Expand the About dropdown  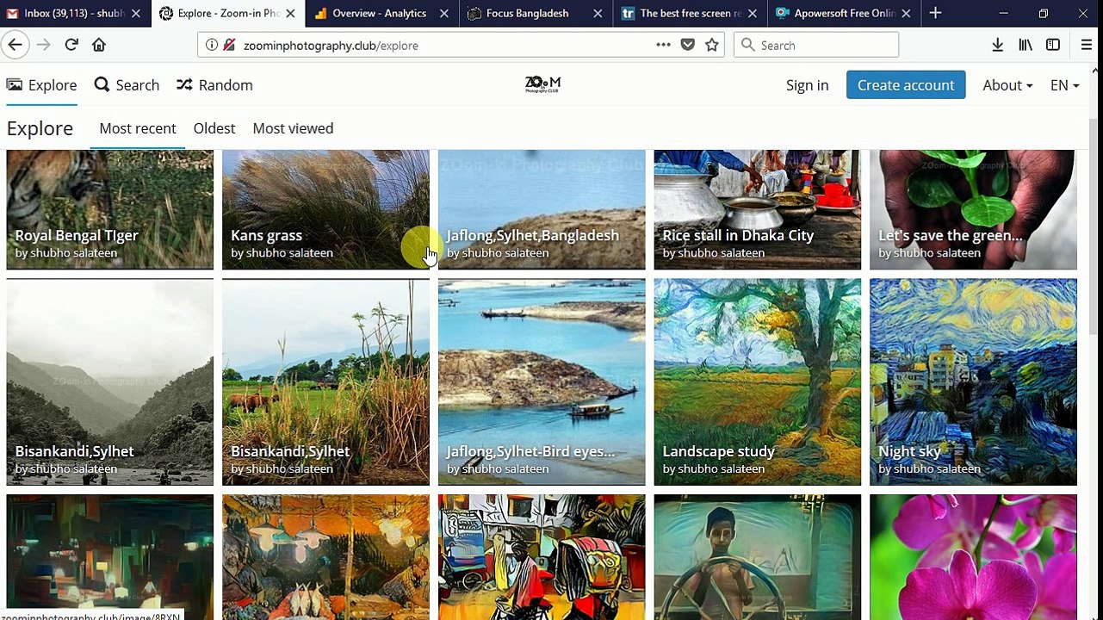point(1007,85)
